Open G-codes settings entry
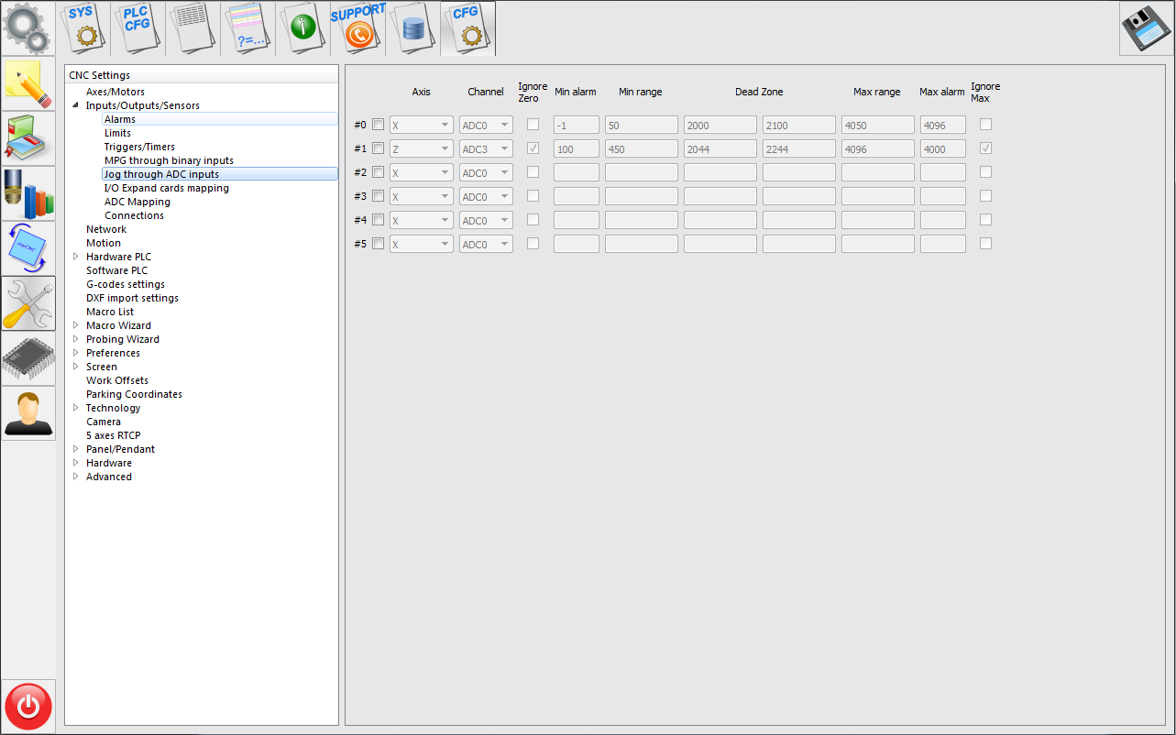1176x735 pixels. (126, 284)
